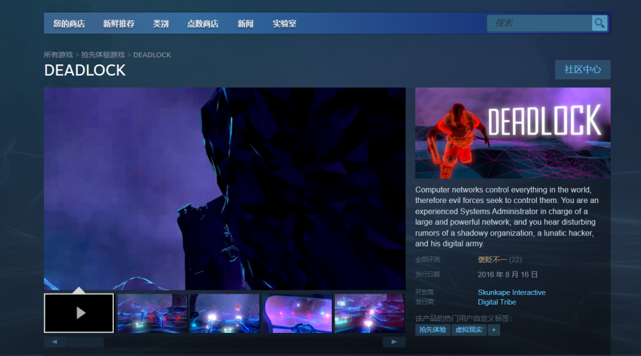641x356 pixels.
Task: Go to 点数商店 tab
Action: [203, 24]
